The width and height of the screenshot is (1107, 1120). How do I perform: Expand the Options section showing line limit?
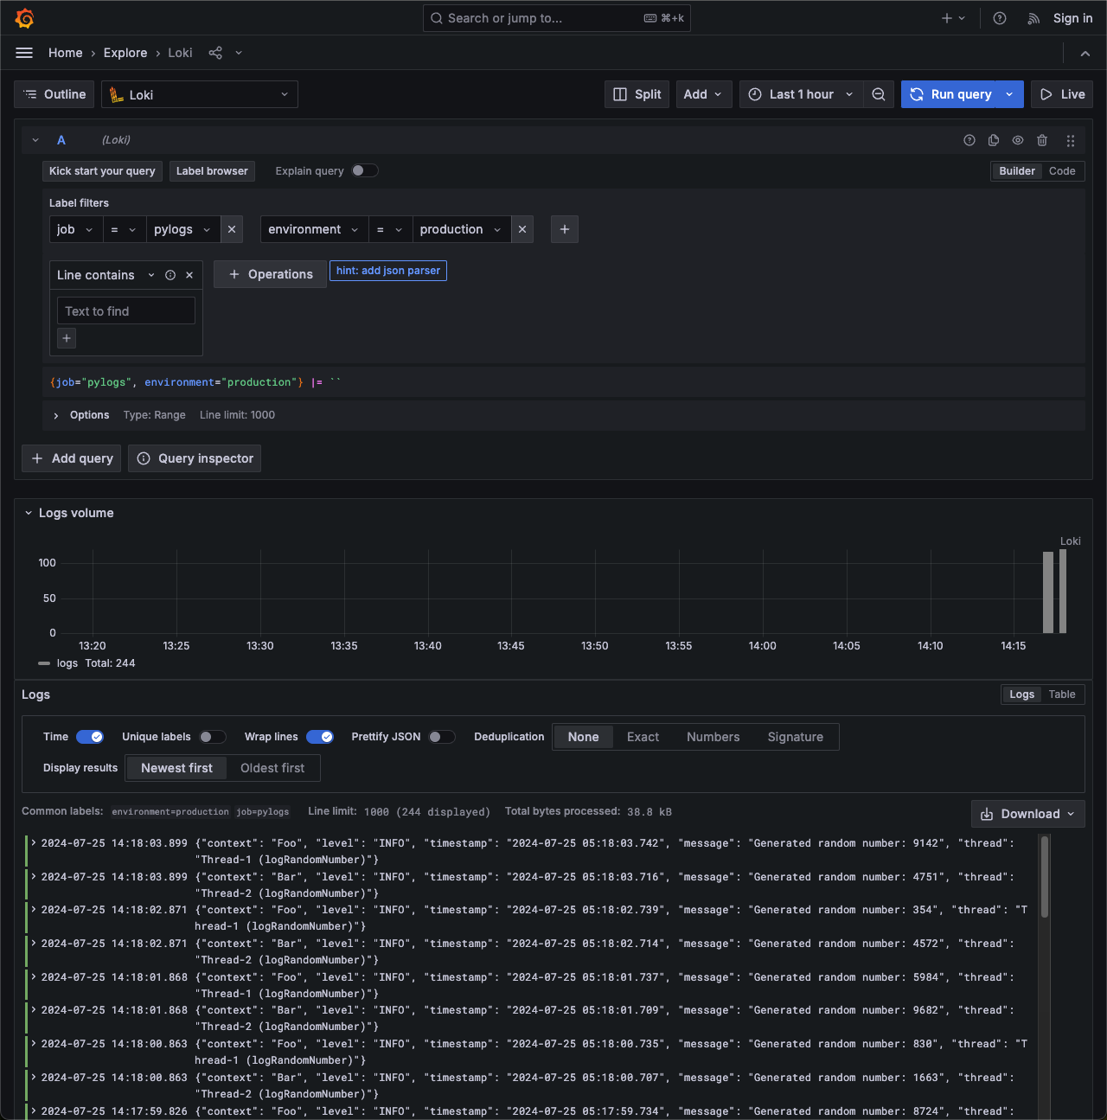point(81,415)
